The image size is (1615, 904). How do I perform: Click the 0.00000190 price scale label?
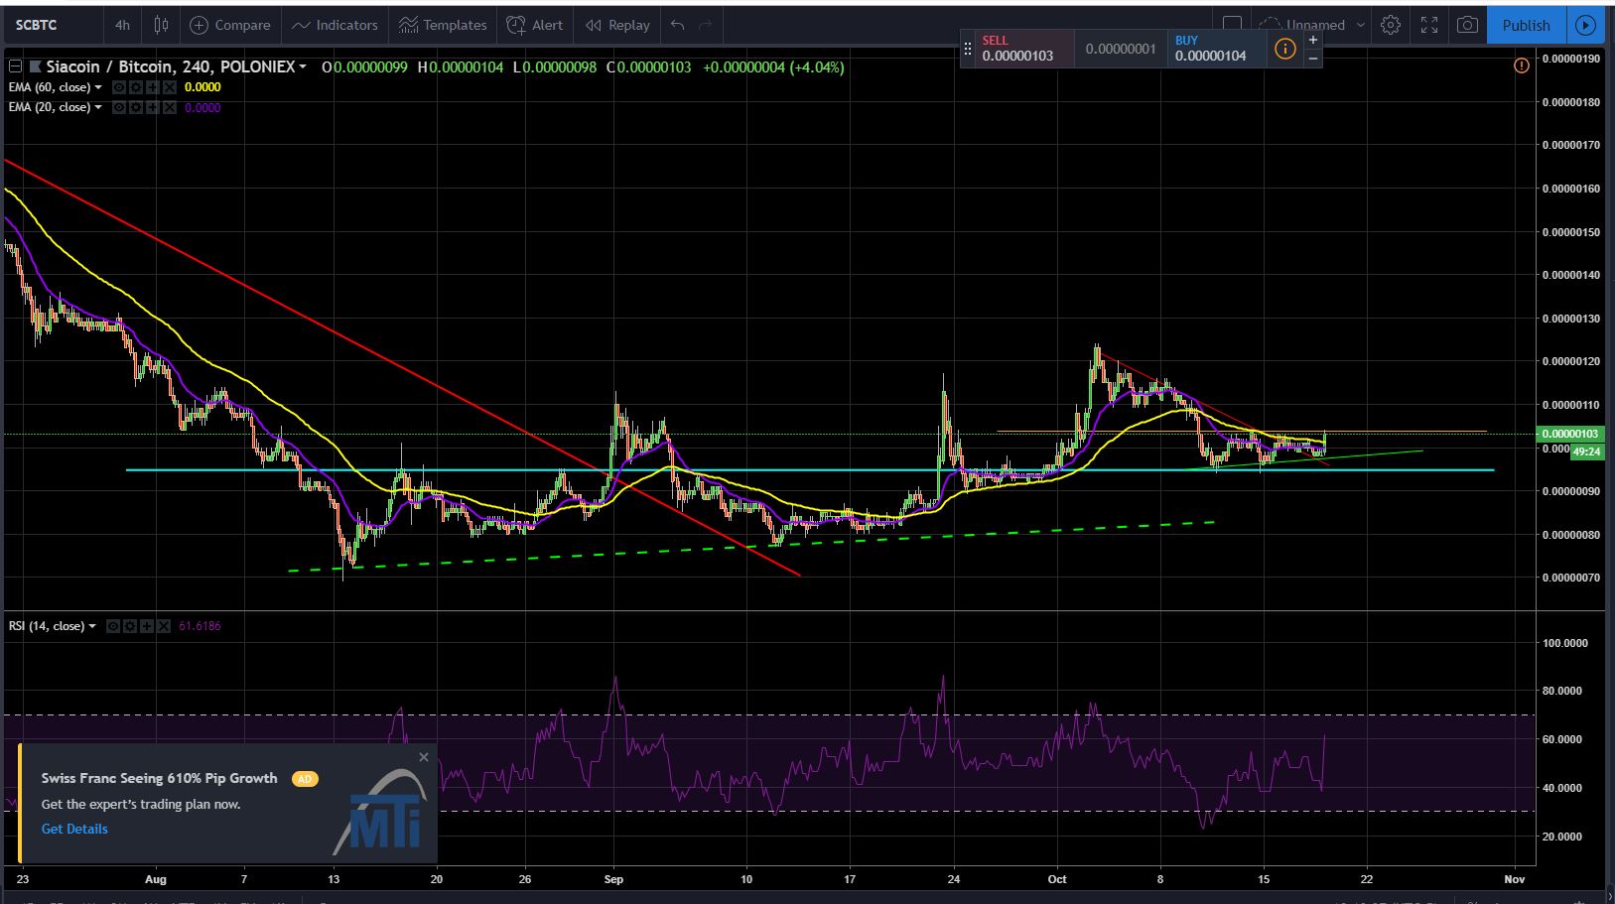pyautogui.click(x=1570, y=59)
